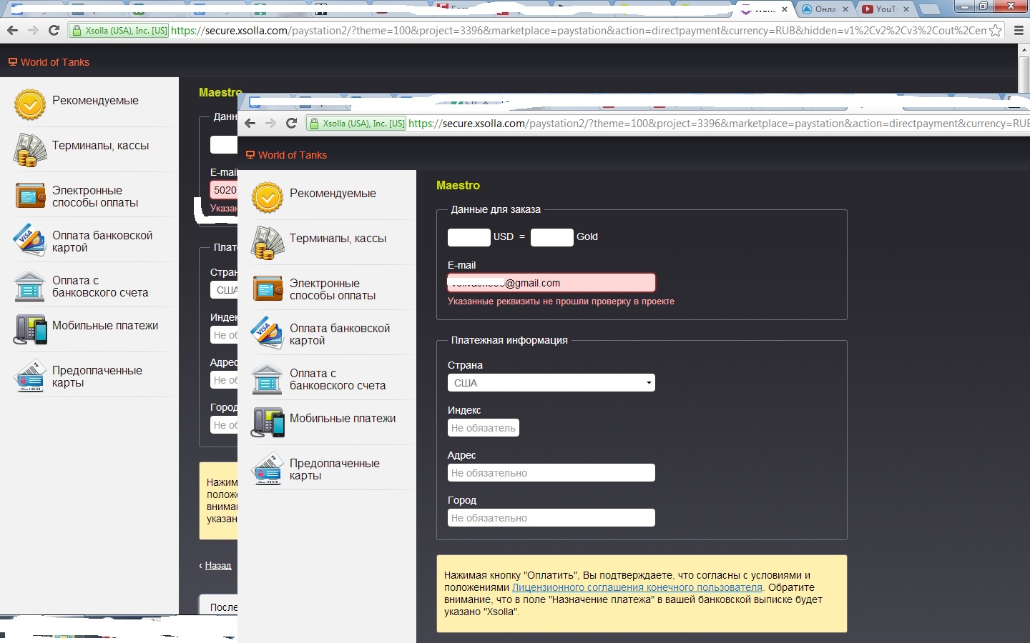
Task: Click the "Данные для заказа" section title in front window
Action: 496,209
